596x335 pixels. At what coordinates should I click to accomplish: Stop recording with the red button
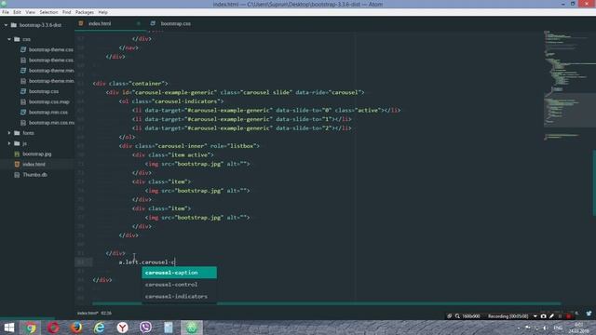pos(569,316)
